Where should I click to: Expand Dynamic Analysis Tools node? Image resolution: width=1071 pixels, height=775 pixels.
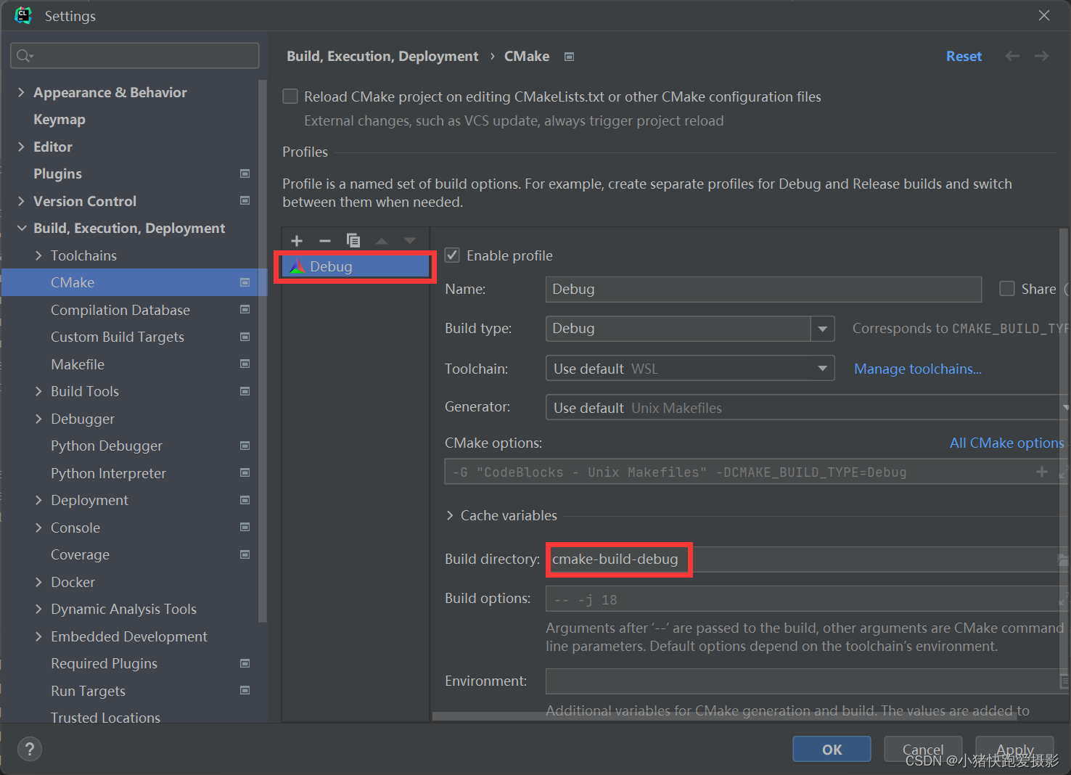pos(38,609)
